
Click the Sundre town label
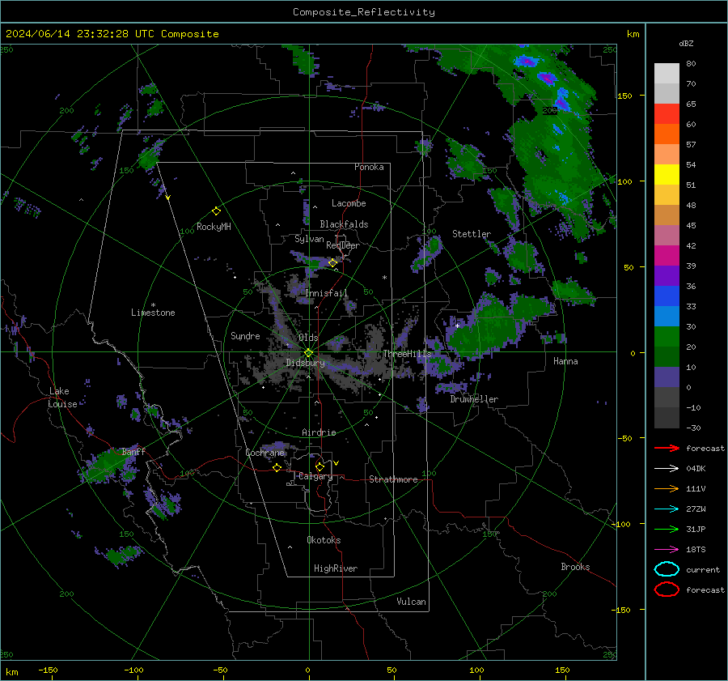pyautogui.click(x=245, y=336)
